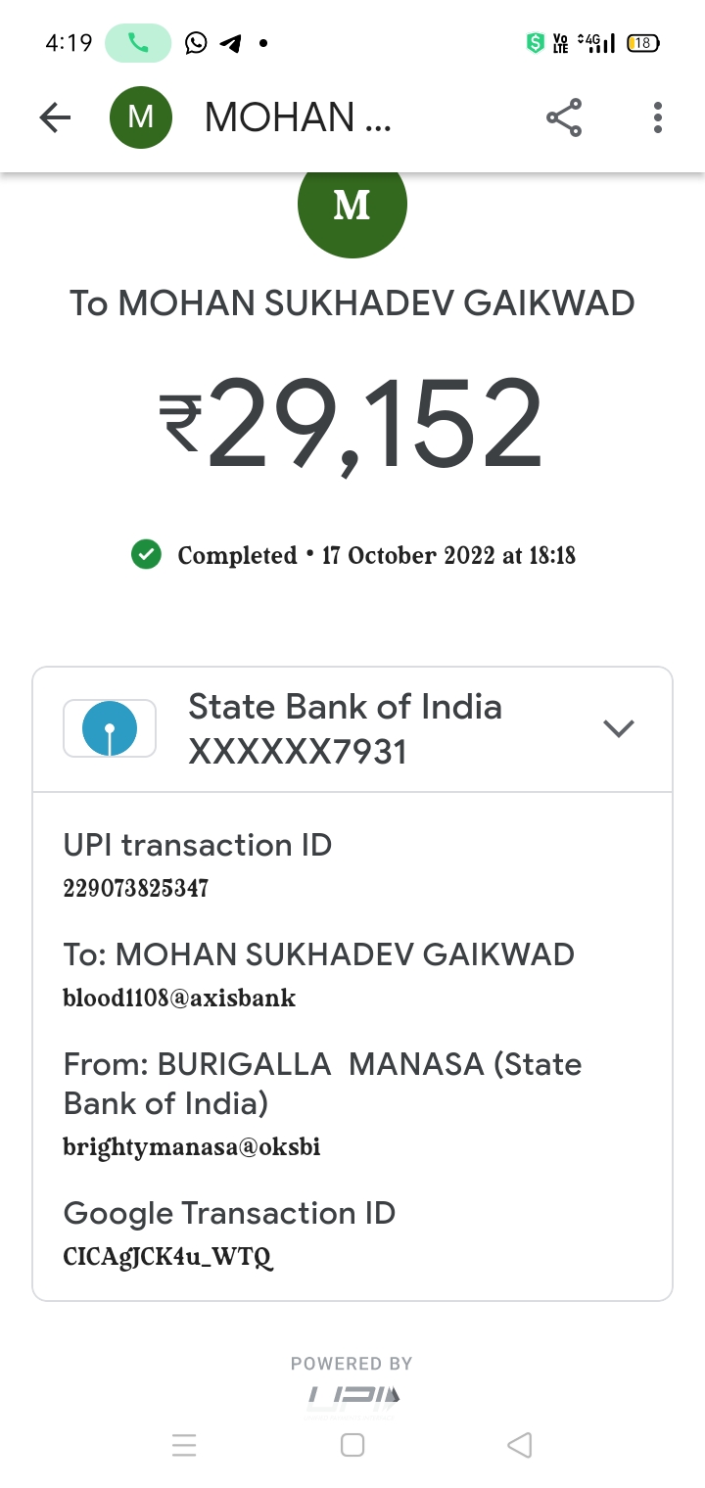Select the Google Transaction ID value

[x=167, y=1257]
